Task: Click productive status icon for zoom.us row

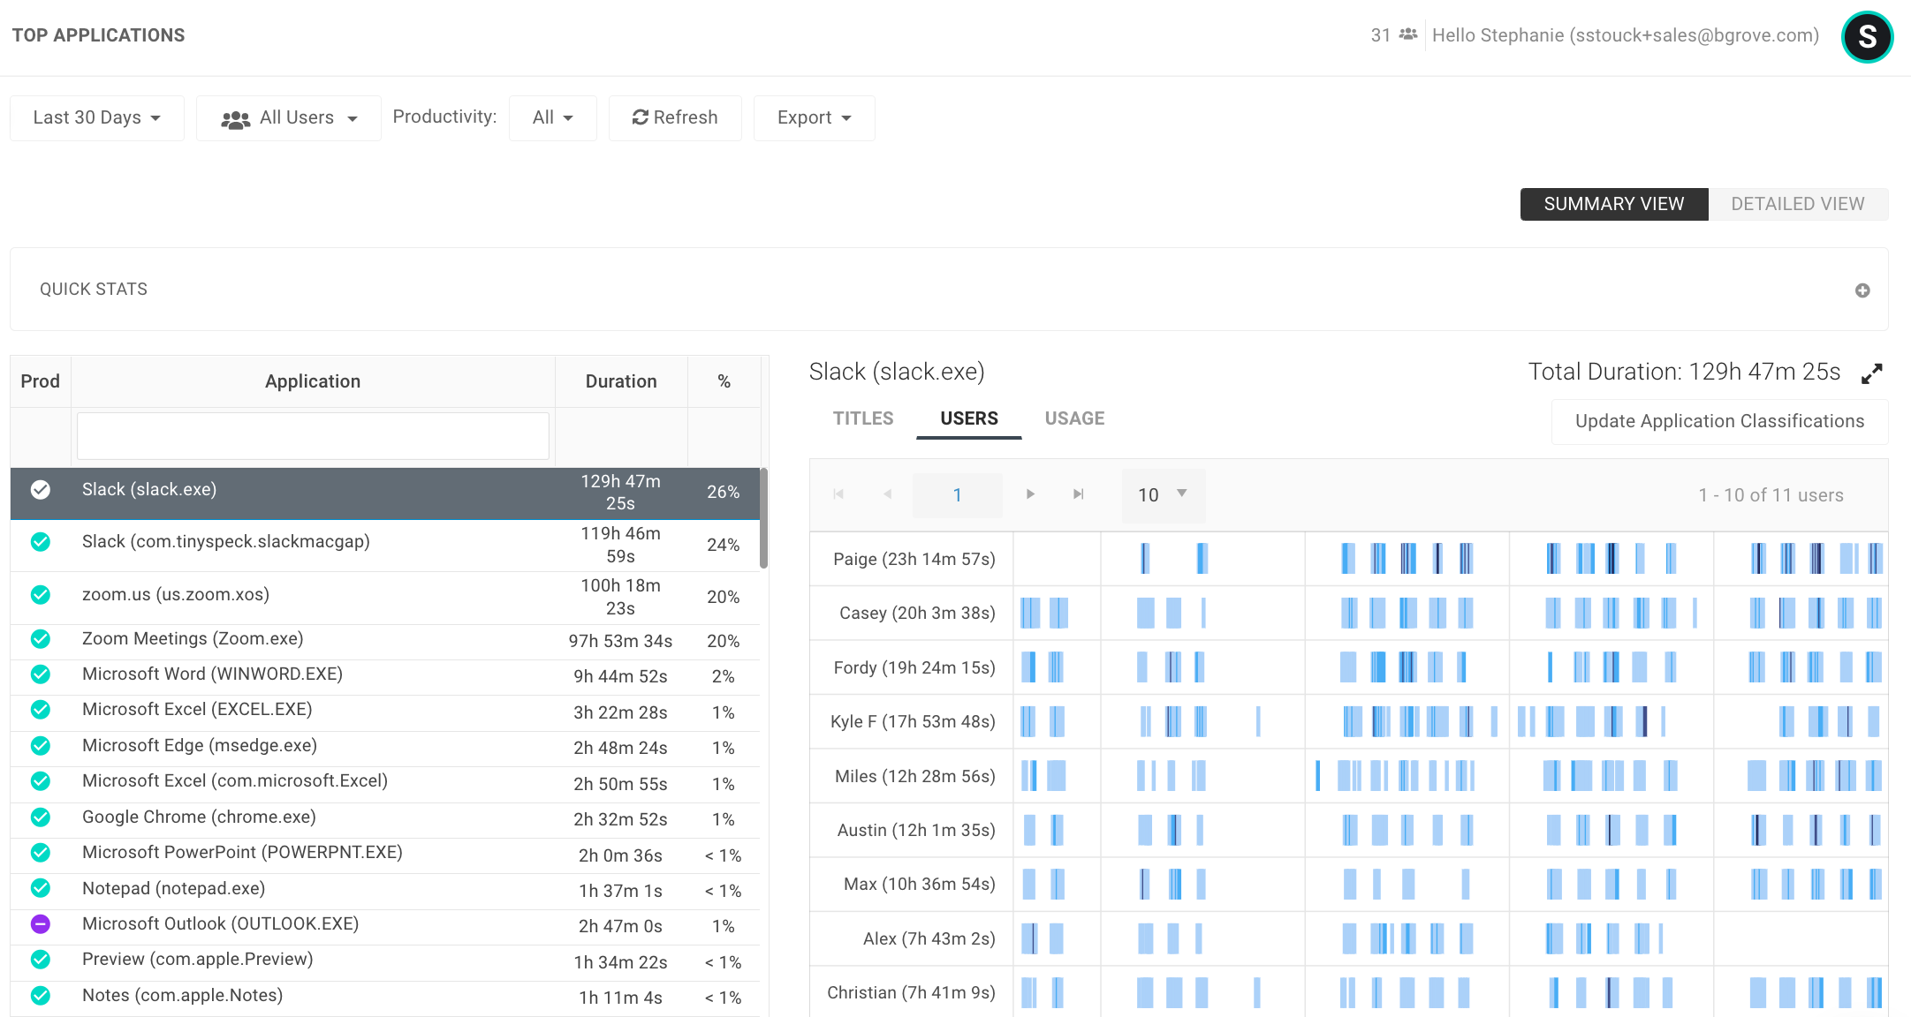Action: pos(41,595)
